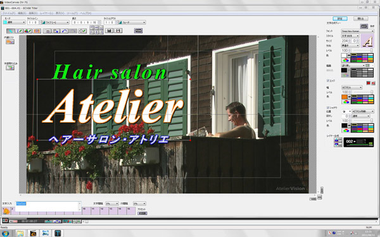Click the first floppy disk save icon

tap(110, 31)
